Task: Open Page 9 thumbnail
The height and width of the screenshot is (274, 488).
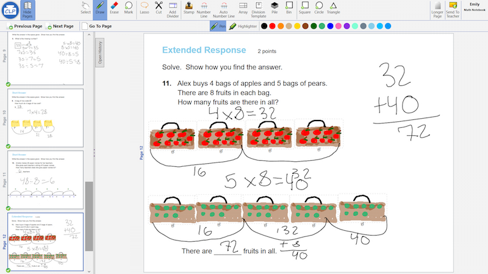Action: [x=45, y=58]
